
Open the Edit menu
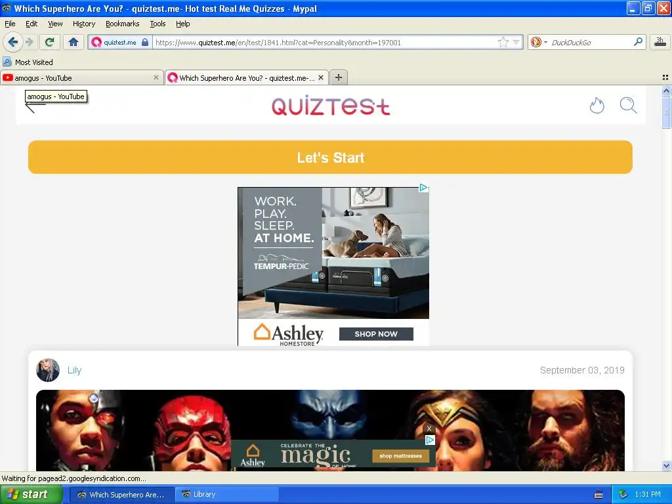pos(31,24)
